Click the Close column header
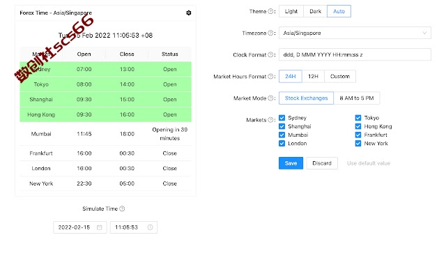Image resolution: width=446 pixels, height=279 pixels. [x=127, y=54]
